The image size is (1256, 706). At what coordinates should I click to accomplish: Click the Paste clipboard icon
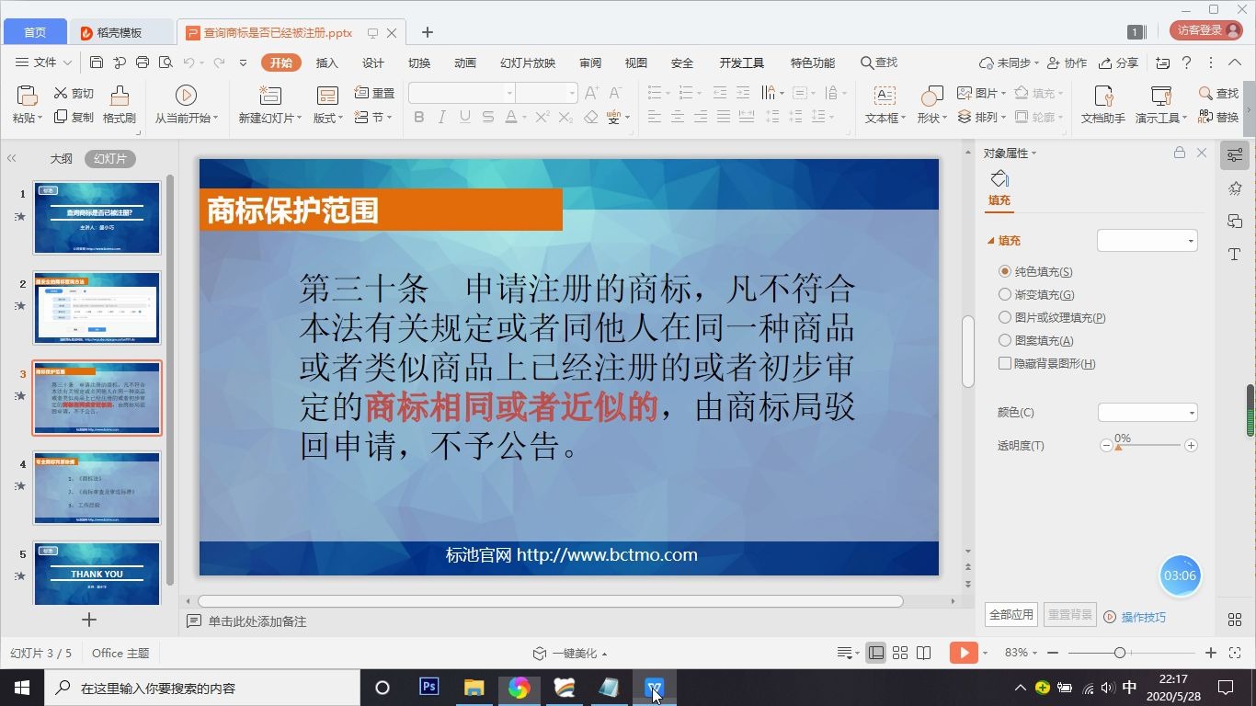point(28,96)
